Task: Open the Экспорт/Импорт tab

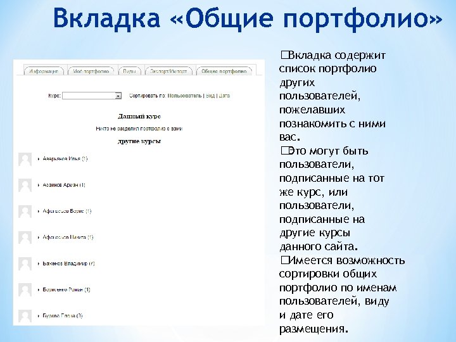Action: click(x=168, y=71)
